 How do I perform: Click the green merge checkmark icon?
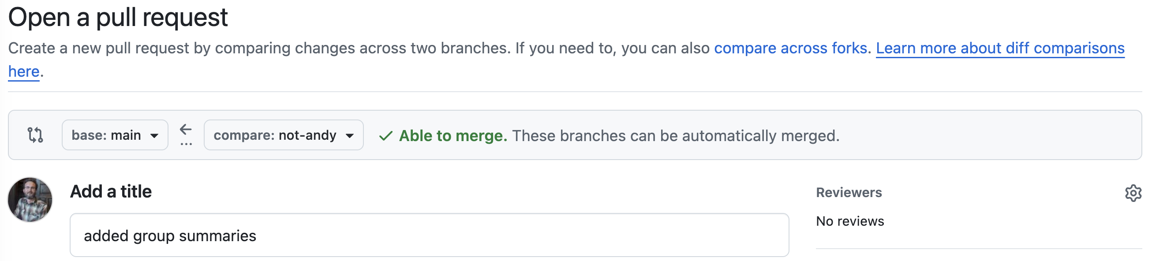tap(385, 136)
